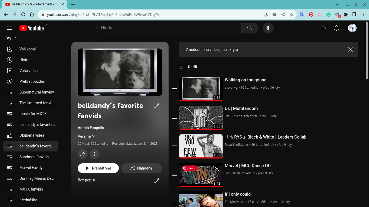Open Google Translate extension icon
The image size is (369, 207).
[x=303, y=15]
